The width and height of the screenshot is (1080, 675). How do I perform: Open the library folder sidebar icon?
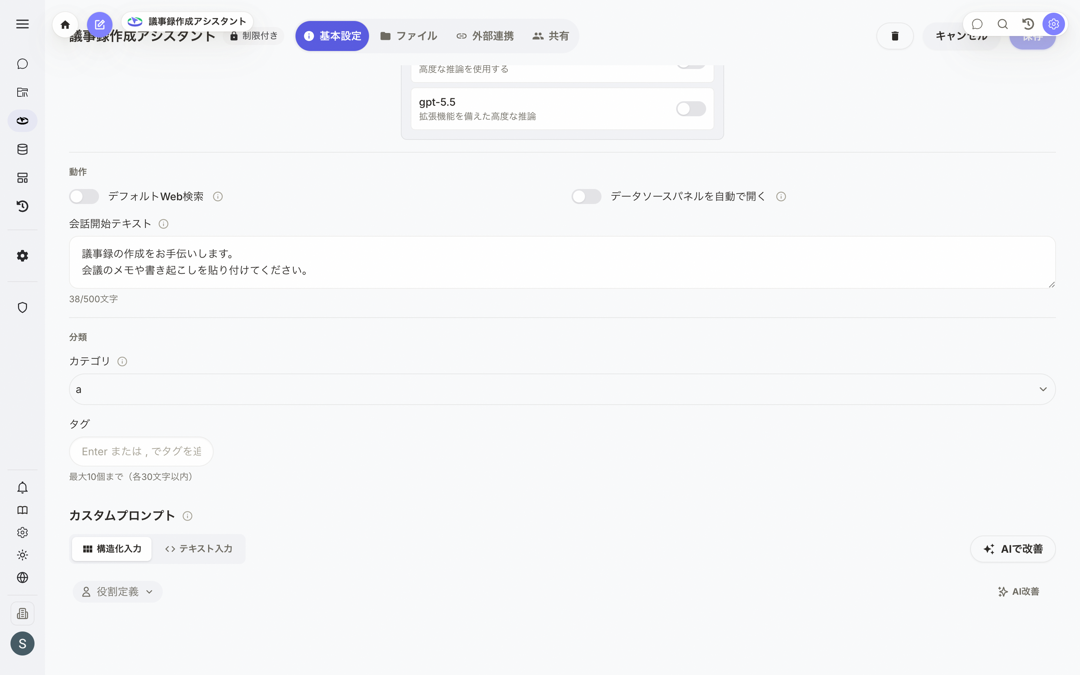tap(22, 92)
